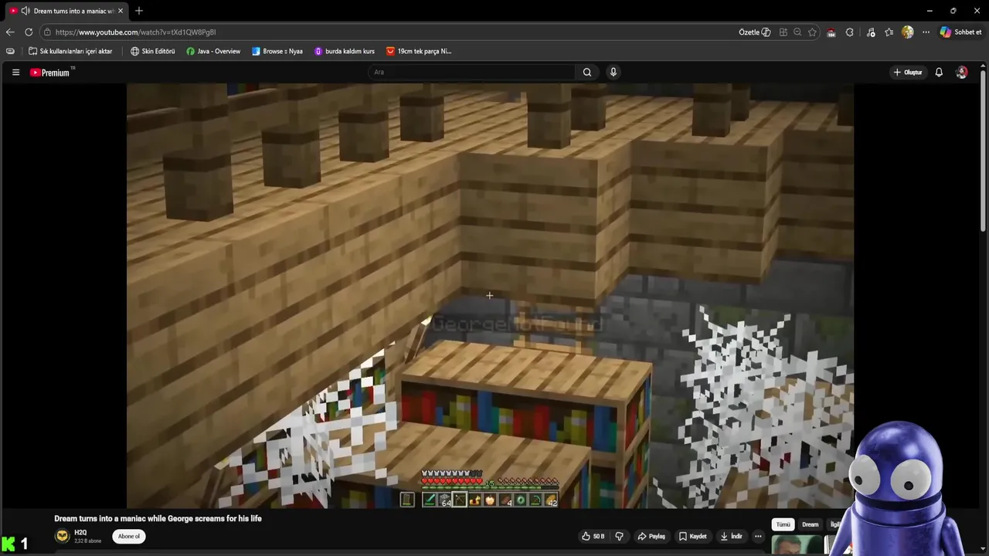Select the Tümü filter chip
The height and width of the screenshot is (556, 989).
coord(783,524)
